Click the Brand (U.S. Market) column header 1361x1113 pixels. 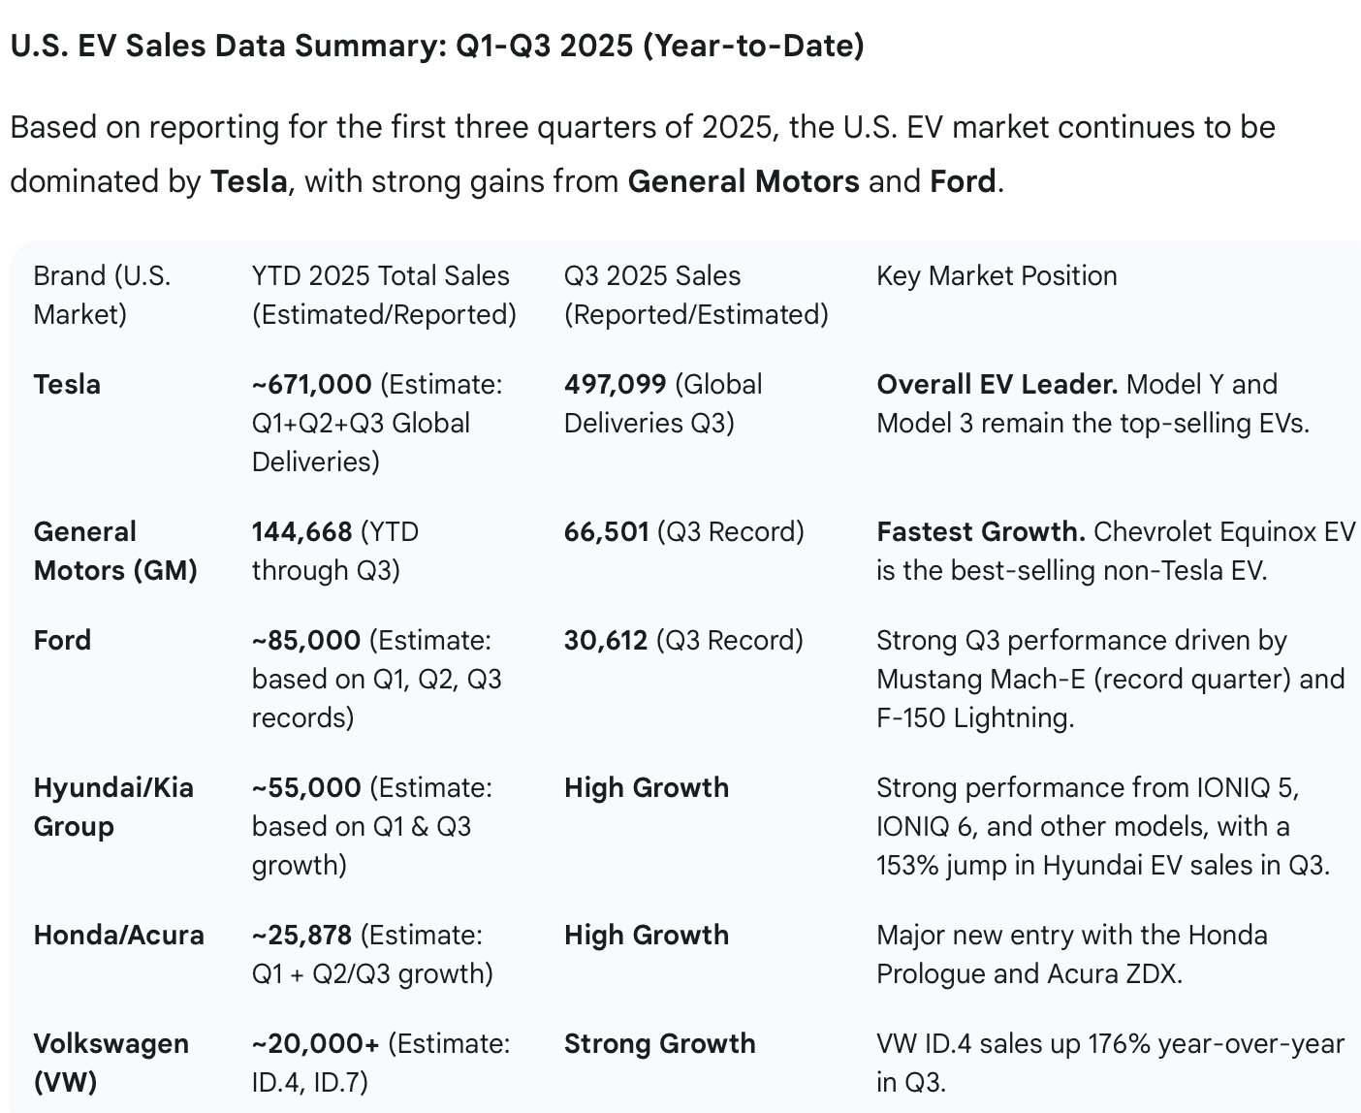click(102, 295)
